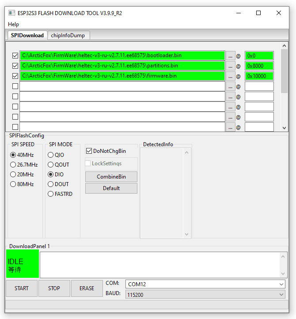Click the Default button
296x319 pixels.
[111, 188]
